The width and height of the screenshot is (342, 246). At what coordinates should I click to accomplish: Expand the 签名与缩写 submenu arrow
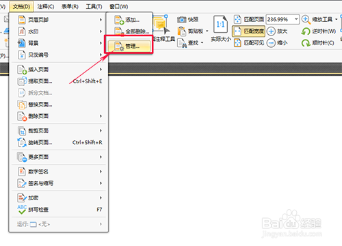101,183
